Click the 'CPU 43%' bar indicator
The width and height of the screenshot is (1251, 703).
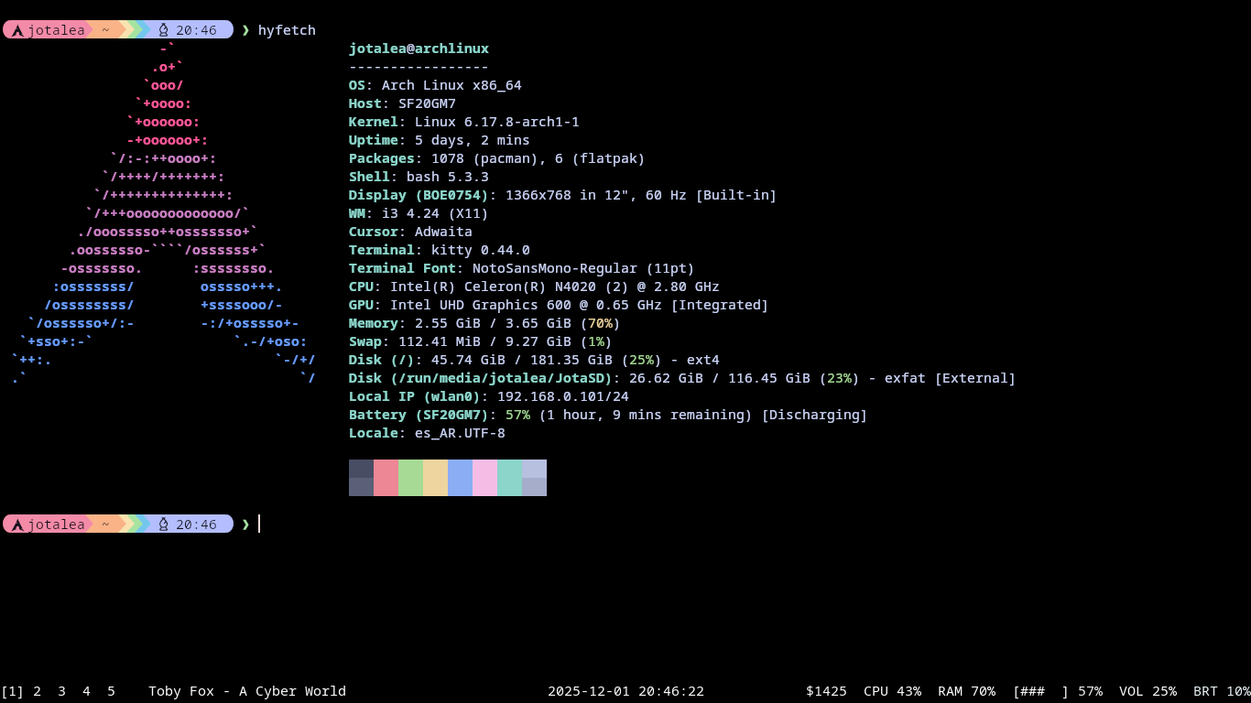coord(892,691)
